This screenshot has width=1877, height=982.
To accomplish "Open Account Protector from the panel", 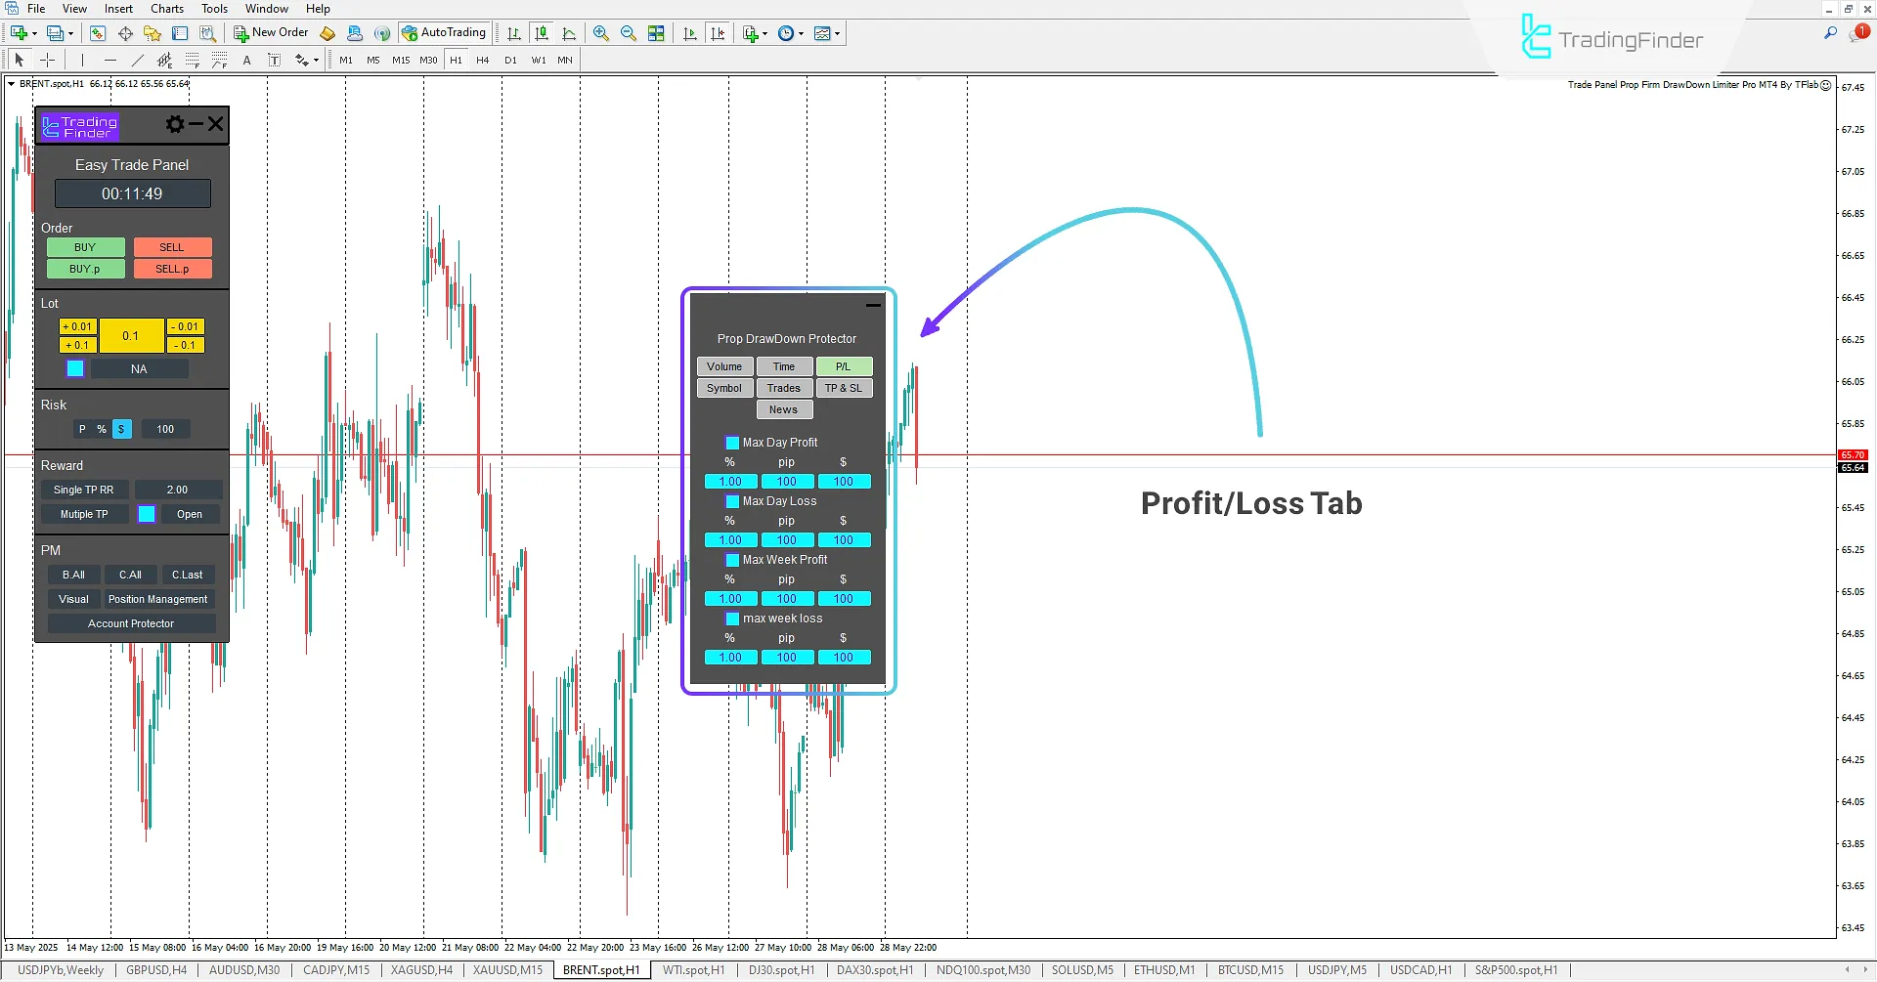I will pos(131,622).
